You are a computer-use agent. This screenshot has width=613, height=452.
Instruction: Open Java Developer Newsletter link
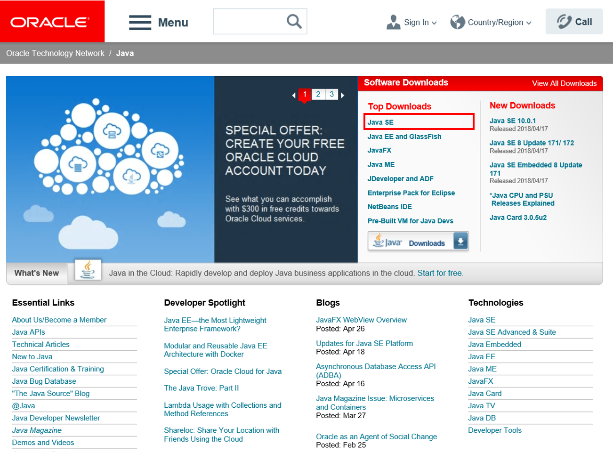pos(56,418)
